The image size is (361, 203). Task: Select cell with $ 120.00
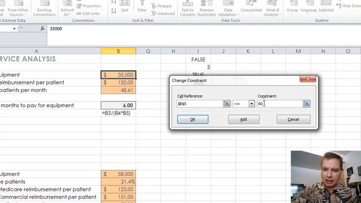pos(118,82)
